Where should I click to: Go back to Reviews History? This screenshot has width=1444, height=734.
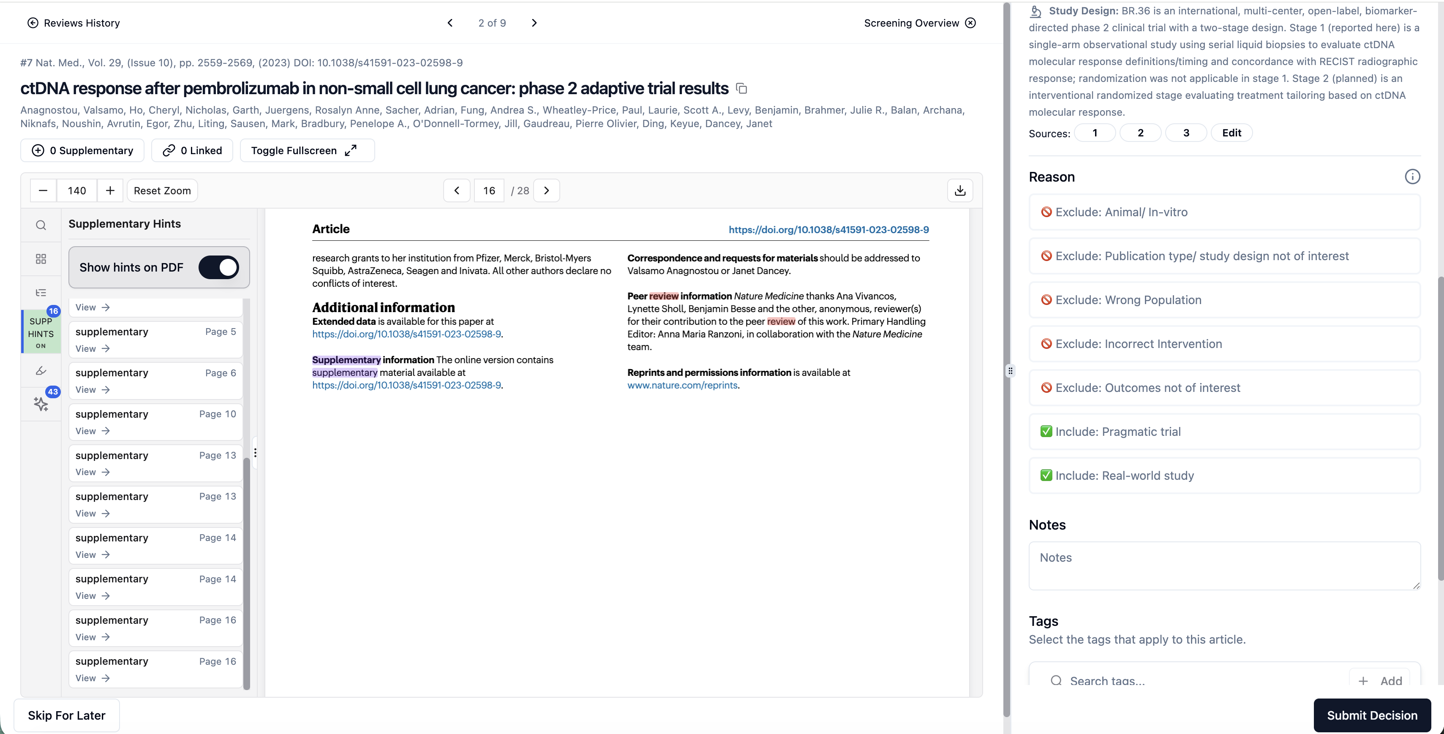point(74,23)
